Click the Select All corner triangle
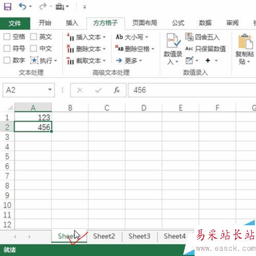This screenshot has height=256, width=256. [x=10, y=108]
